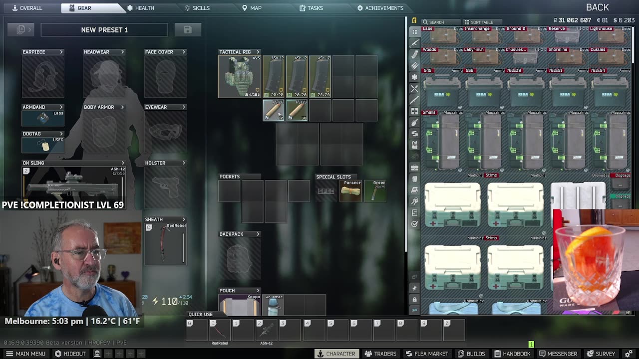Filter stash by magazines icon
639x359 pixels.
point(414,54)
